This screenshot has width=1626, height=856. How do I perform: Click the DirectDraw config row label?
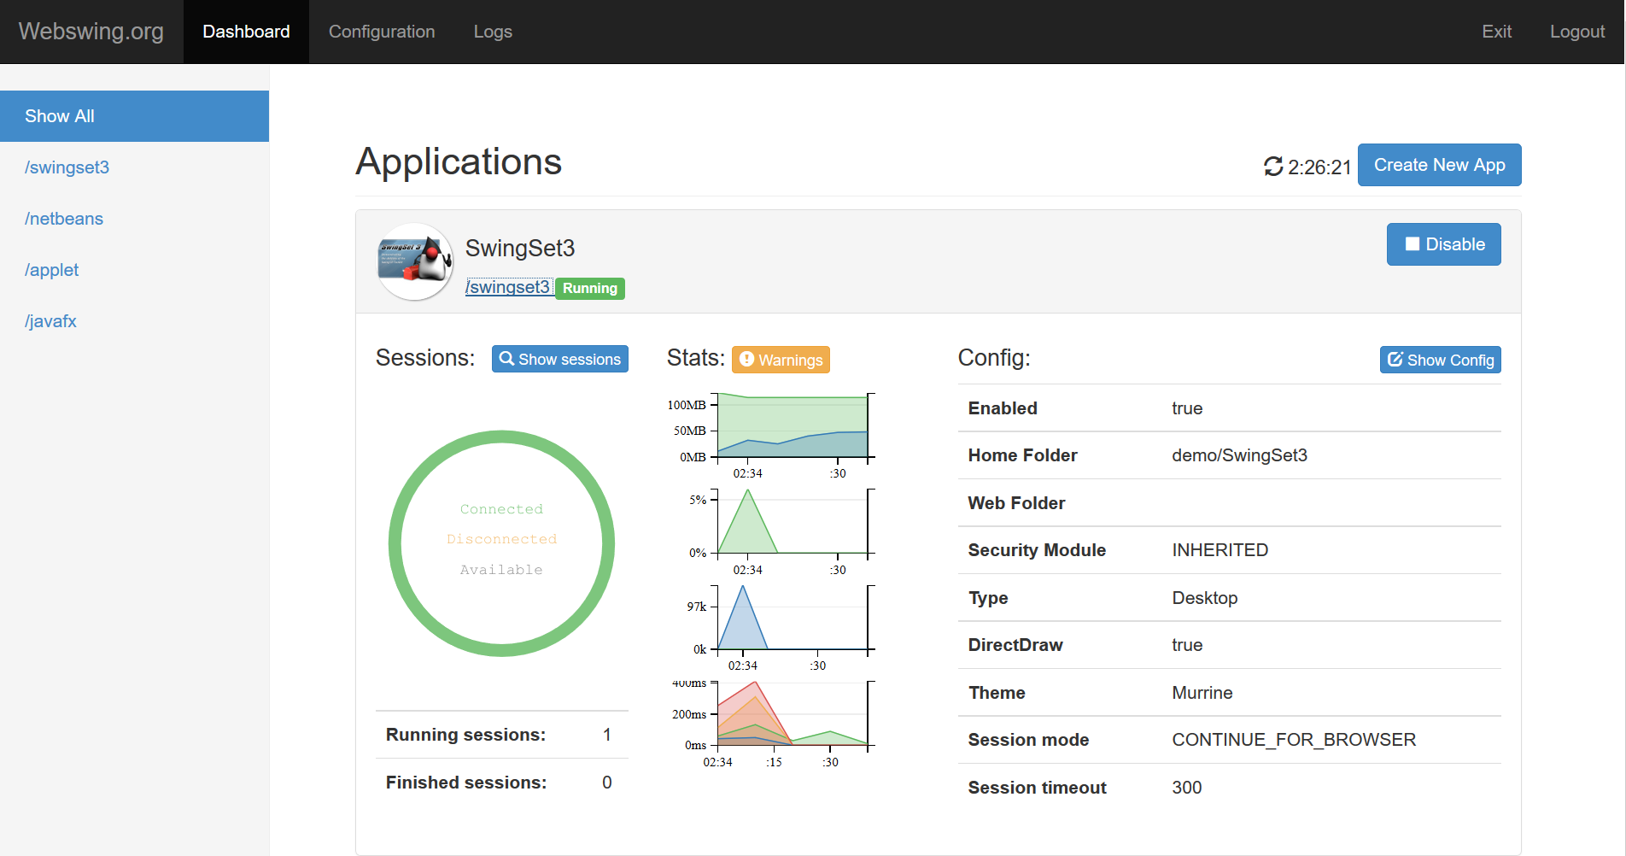pos(1015,645)
